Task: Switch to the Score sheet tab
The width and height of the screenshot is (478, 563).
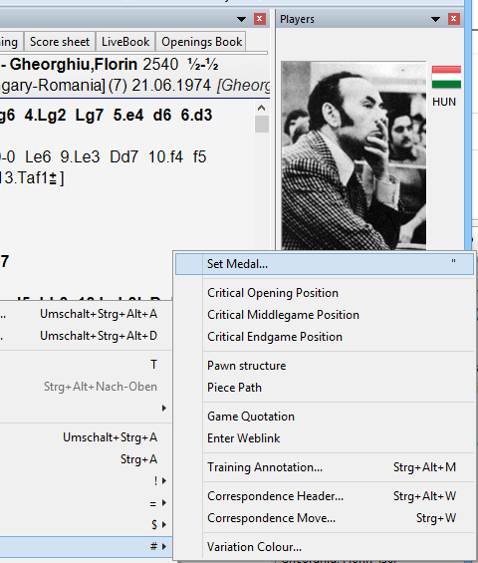Action: pyautogui.click(x=60, y=42)
